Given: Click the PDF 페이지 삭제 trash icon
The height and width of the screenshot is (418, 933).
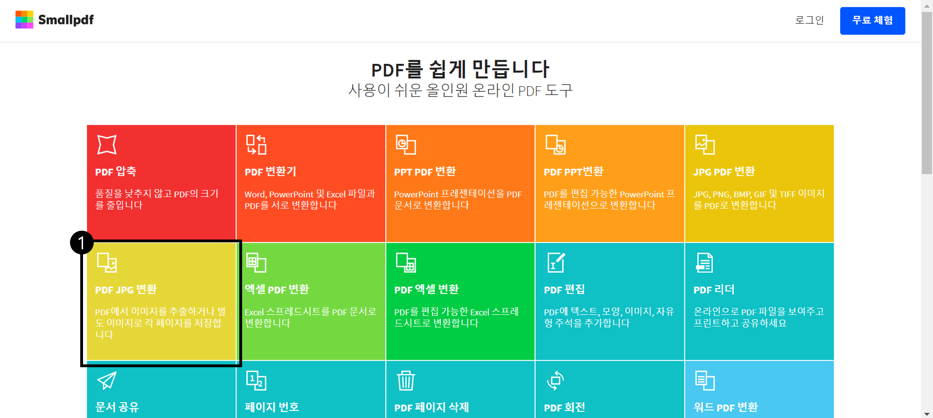Looking at the screenshot, I should pos(406,380).
